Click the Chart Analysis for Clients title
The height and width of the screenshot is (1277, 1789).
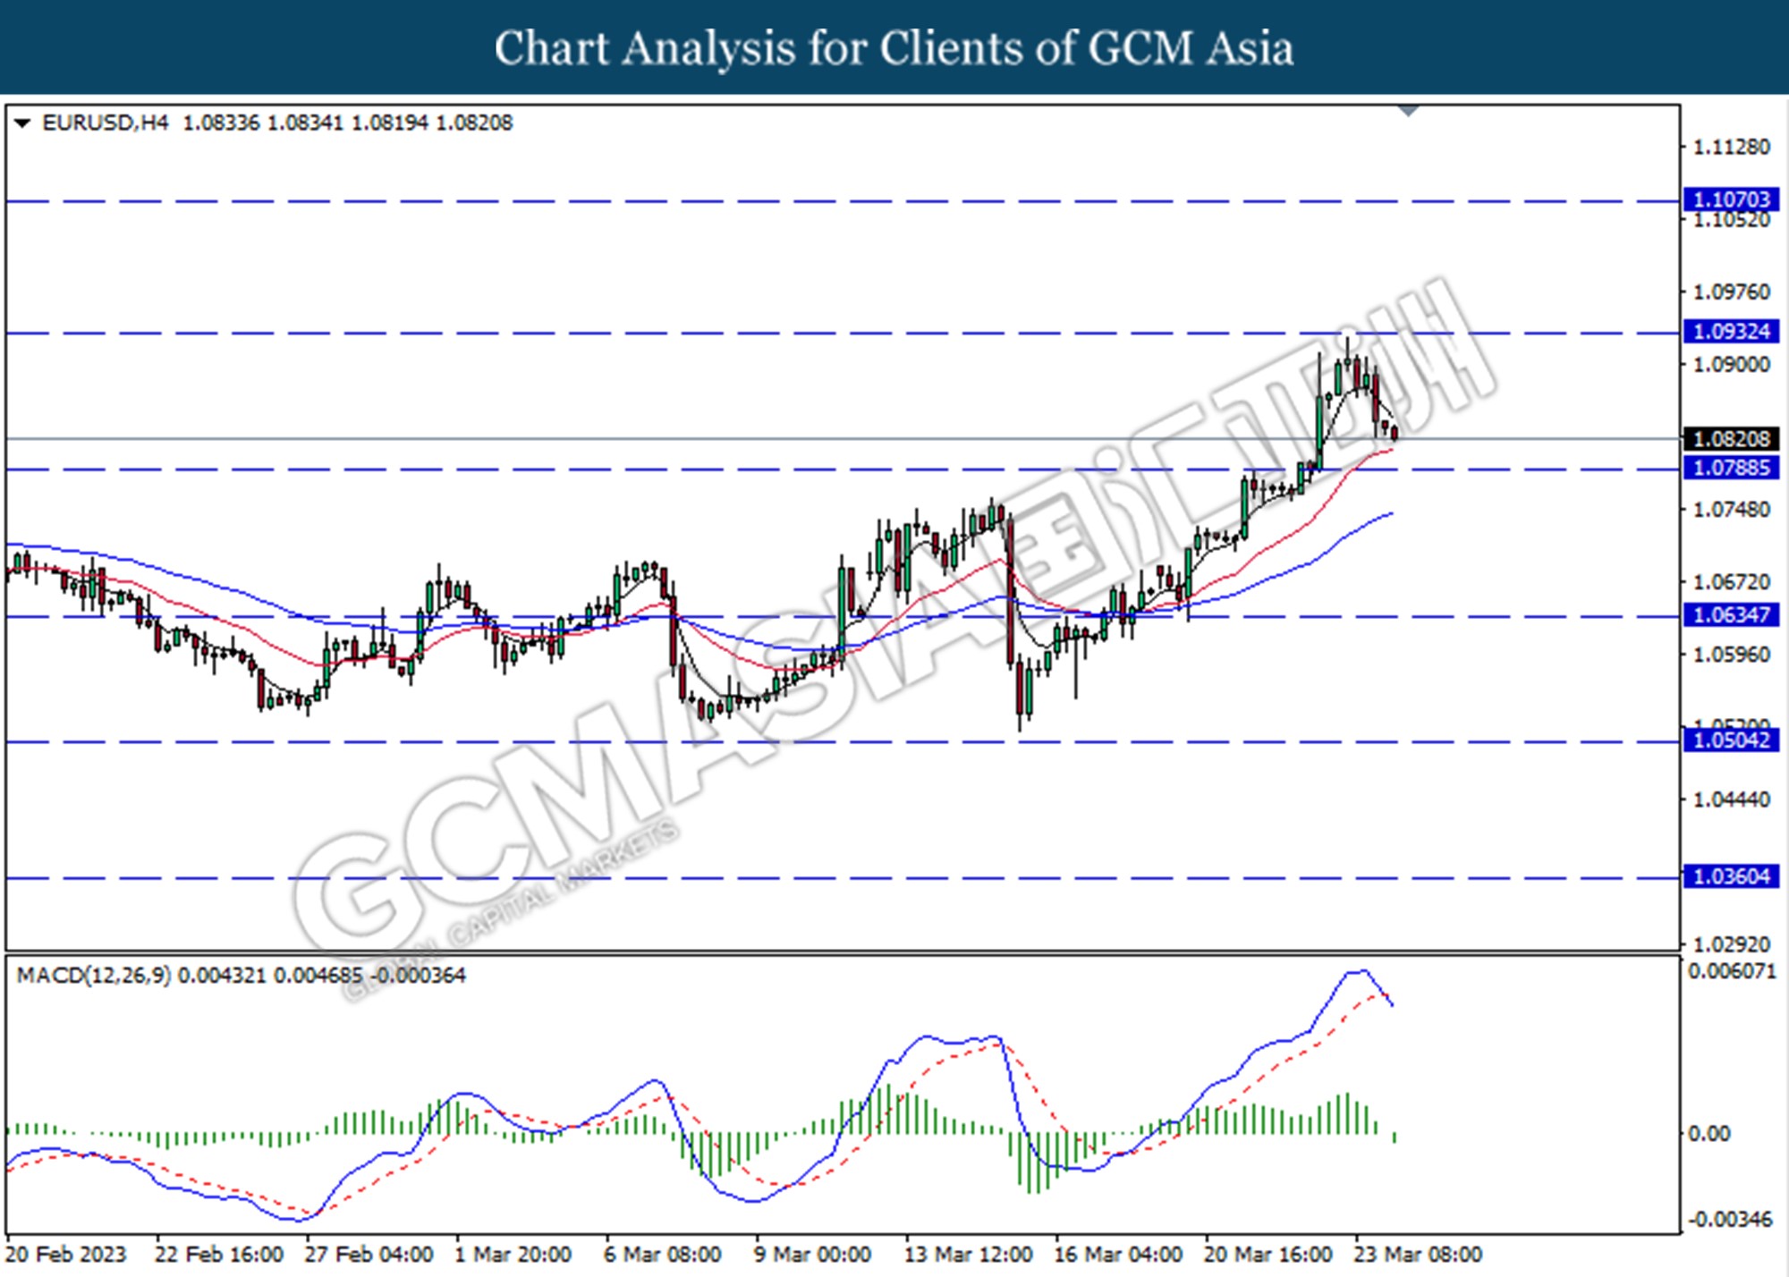coord(894,48)
